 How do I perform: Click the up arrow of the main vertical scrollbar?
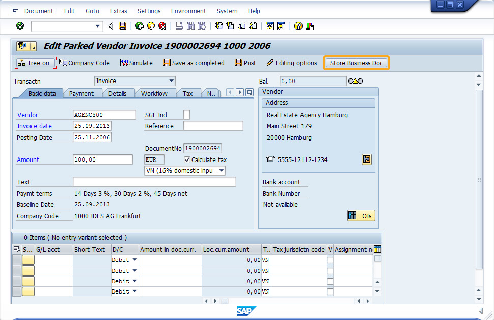coord(479,76)
